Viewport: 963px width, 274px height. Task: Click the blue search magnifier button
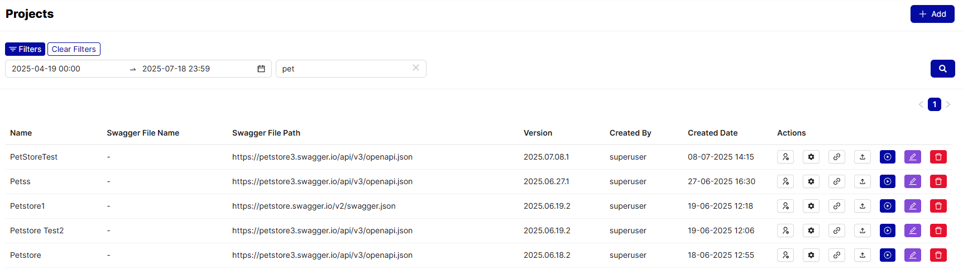pyautogui.click(x=942, y=69)
